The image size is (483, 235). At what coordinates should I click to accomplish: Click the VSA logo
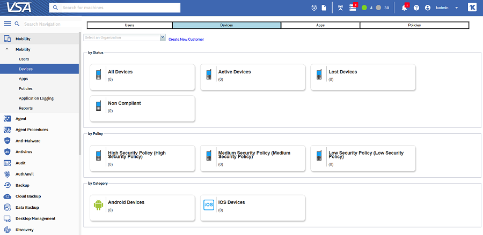[19, 7]
